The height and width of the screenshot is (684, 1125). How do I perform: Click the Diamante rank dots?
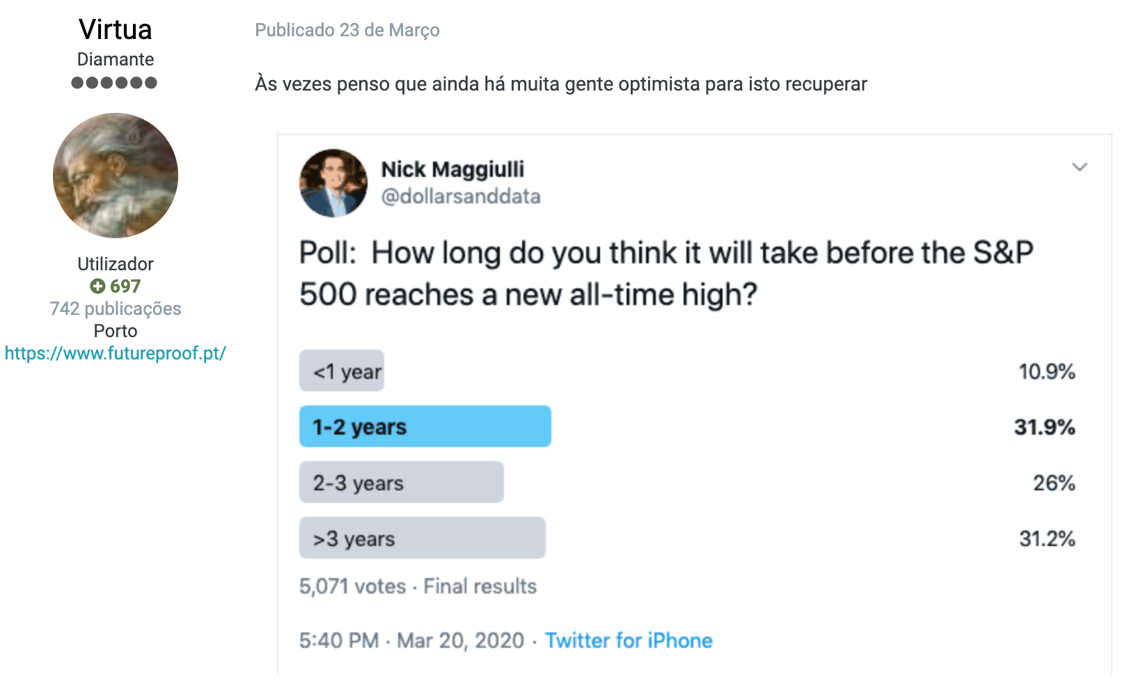114,83
